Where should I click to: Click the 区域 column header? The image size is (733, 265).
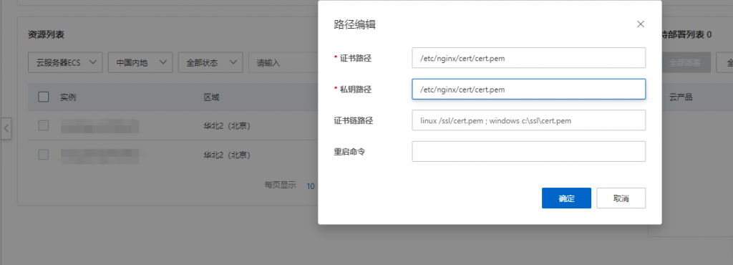tap(211, 97)
